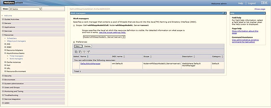This screenshot has width=271, height=108.
Task: Expand the JMS tree node
Action: [x=5, y=44]
